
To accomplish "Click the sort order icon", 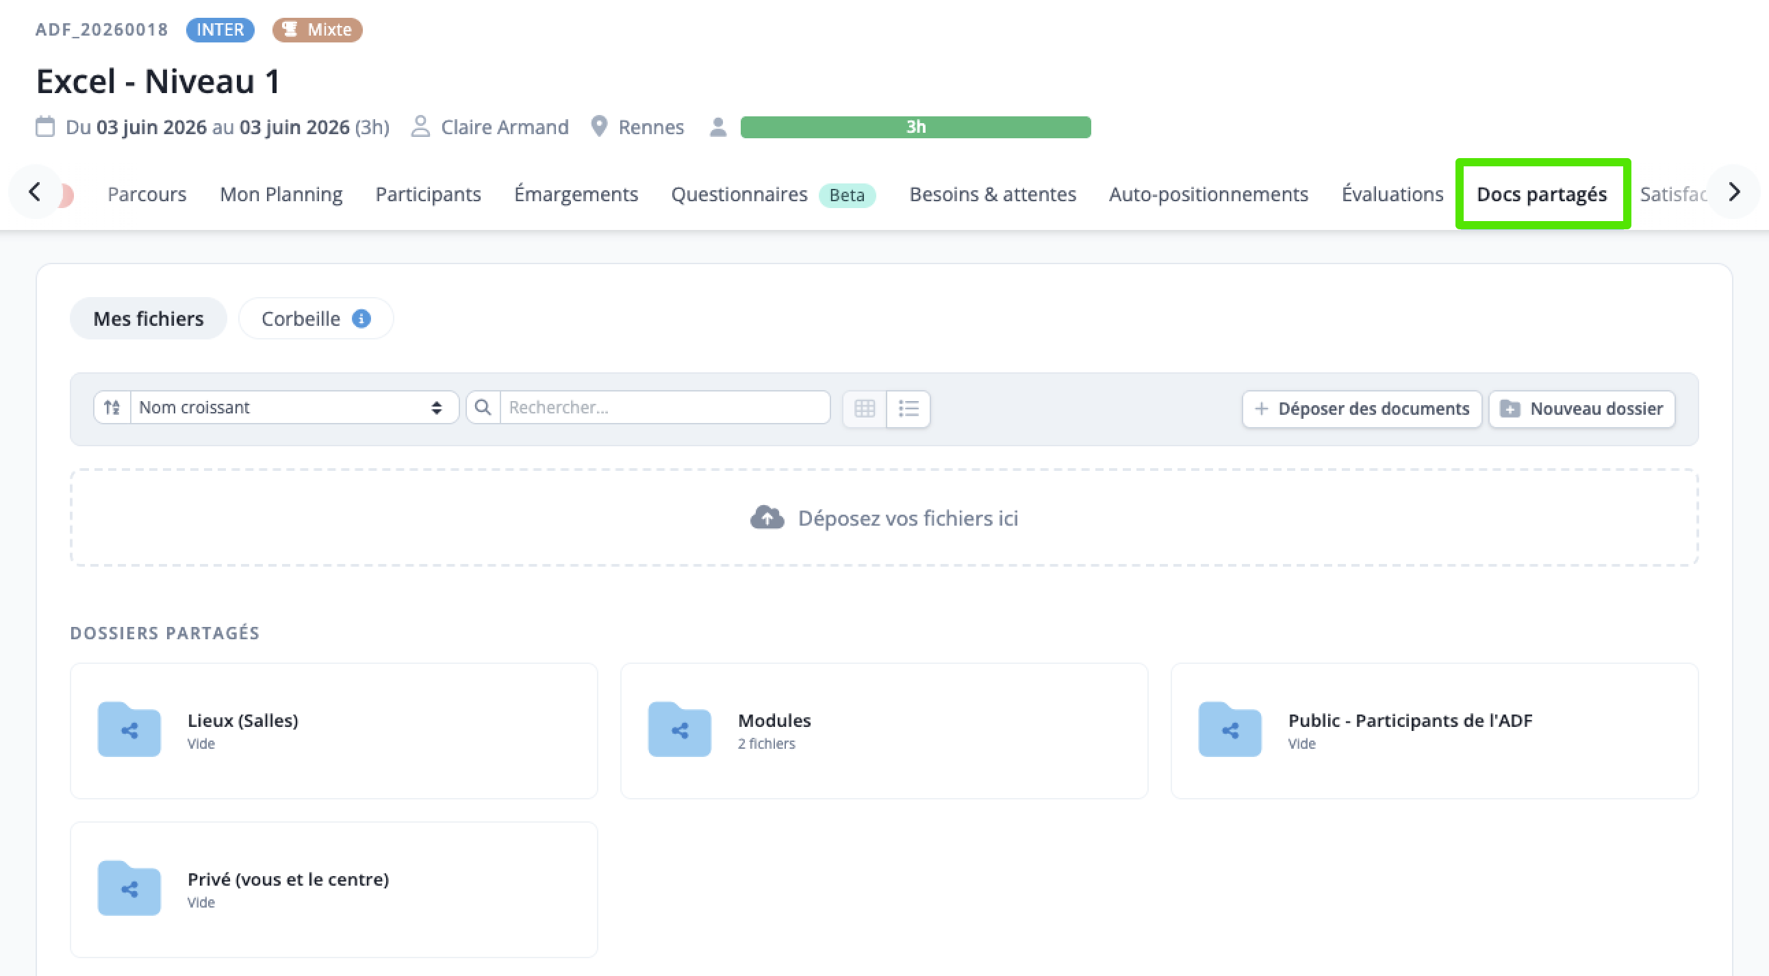I will click(x=112, y=408).
